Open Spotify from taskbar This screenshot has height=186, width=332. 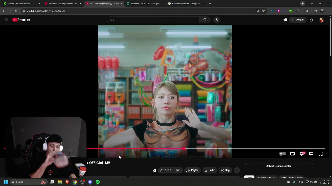pyautogui.click(x=98, y=182)
